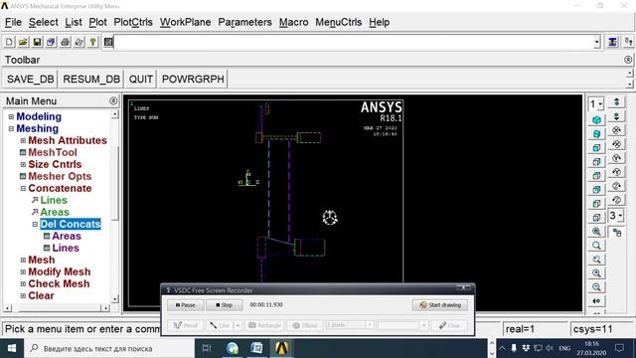
Task: Collapse the Meshing tree node
Action: point(11,128)
